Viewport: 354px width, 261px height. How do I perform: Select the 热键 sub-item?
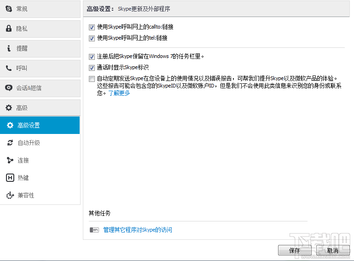coord(40,178)
